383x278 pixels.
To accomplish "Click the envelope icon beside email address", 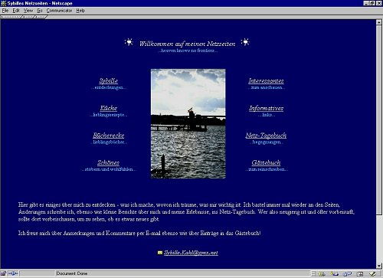I will [x=160, y=253].
